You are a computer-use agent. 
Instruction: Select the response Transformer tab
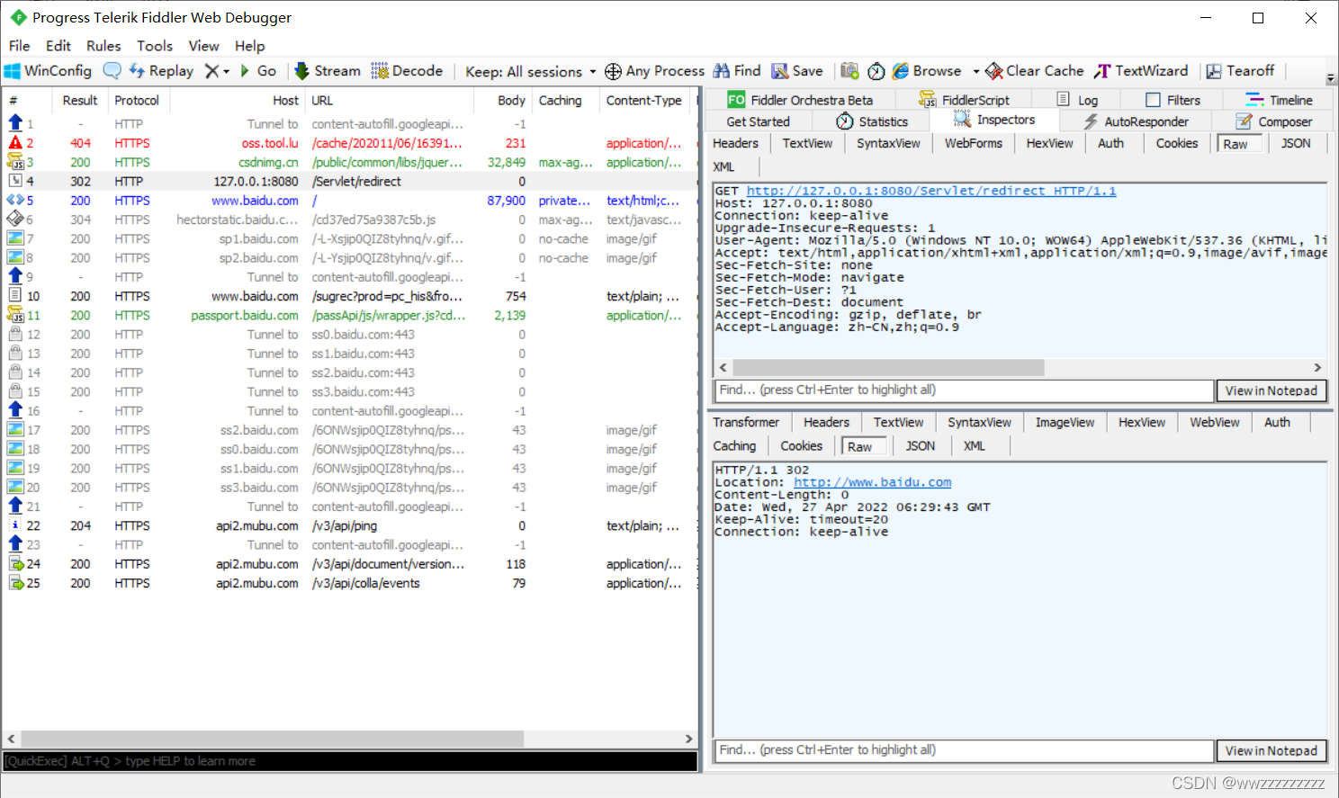tap(746, 422)
